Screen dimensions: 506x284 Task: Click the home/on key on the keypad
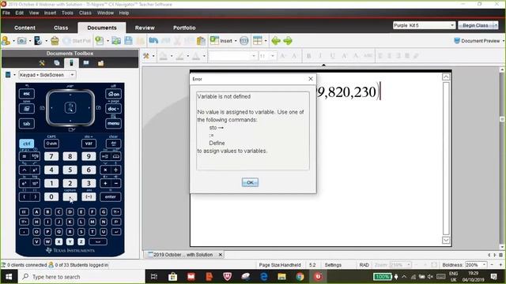pos(114,94)
